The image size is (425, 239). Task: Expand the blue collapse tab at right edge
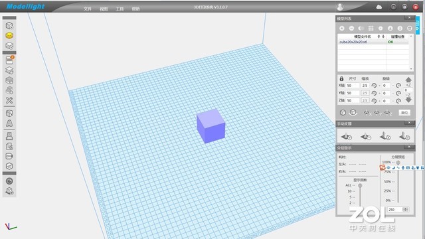click(x=418, y=26)
